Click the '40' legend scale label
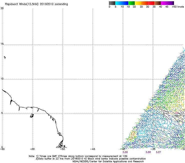 160,7
